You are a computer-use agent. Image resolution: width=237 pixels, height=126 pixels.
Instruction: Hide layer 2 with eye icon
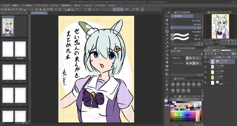click(x=205, y=77)
